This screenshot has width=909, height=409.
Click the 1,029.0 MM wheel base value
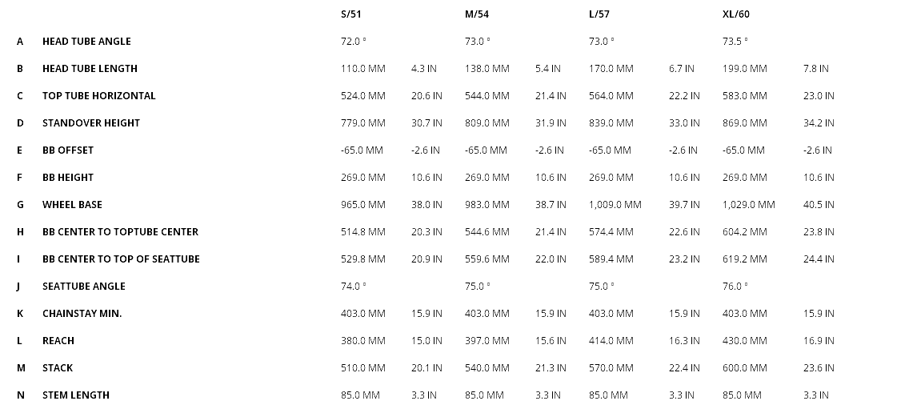point(748,204)
